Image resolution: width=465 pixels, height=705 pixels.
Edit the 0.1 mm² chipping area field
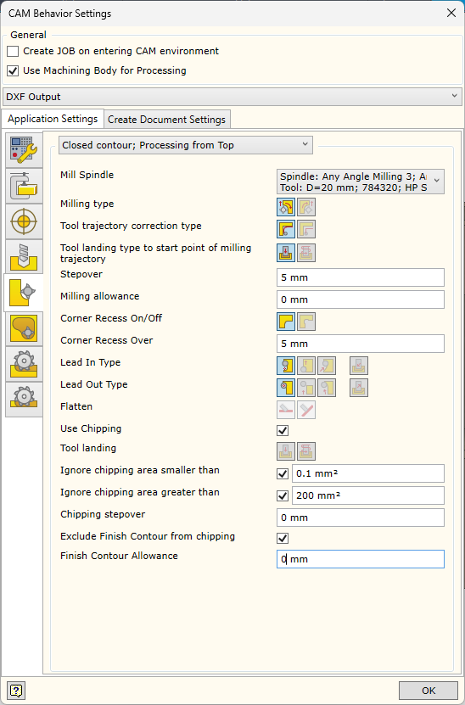pos(368,473)
